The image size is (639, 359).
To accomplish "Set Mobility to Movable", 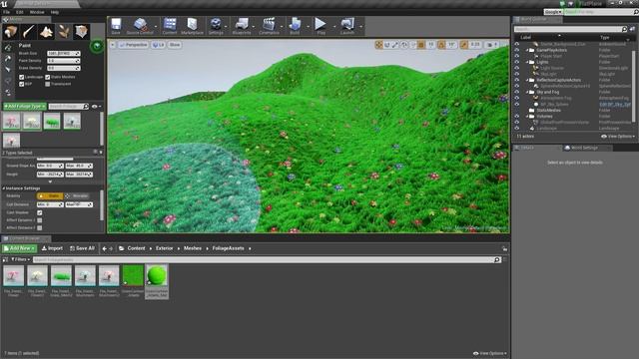I will [78, 196].
